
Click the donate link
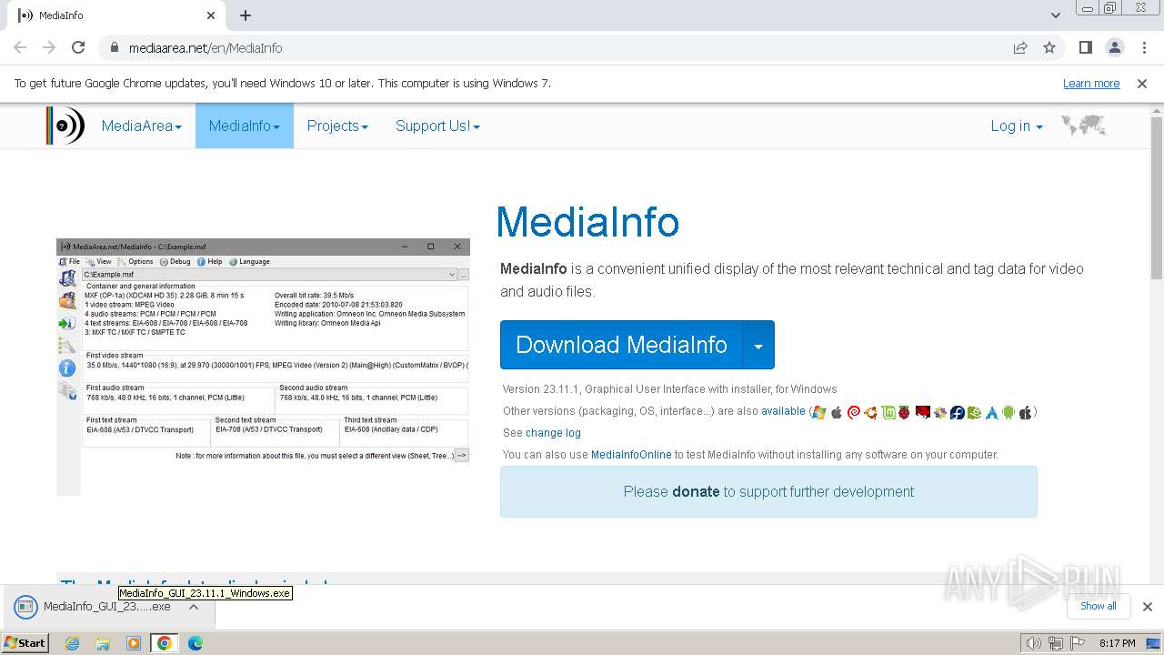pos(696,491)
